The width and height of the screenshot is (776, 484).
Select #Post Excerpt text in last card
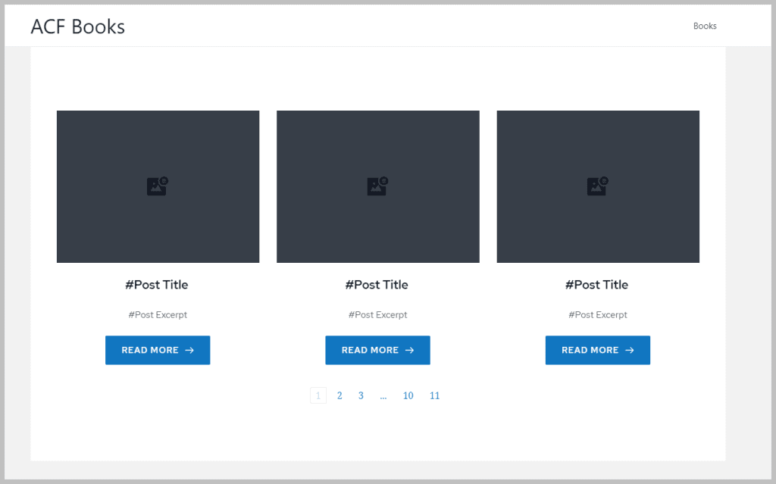[598, 315]
